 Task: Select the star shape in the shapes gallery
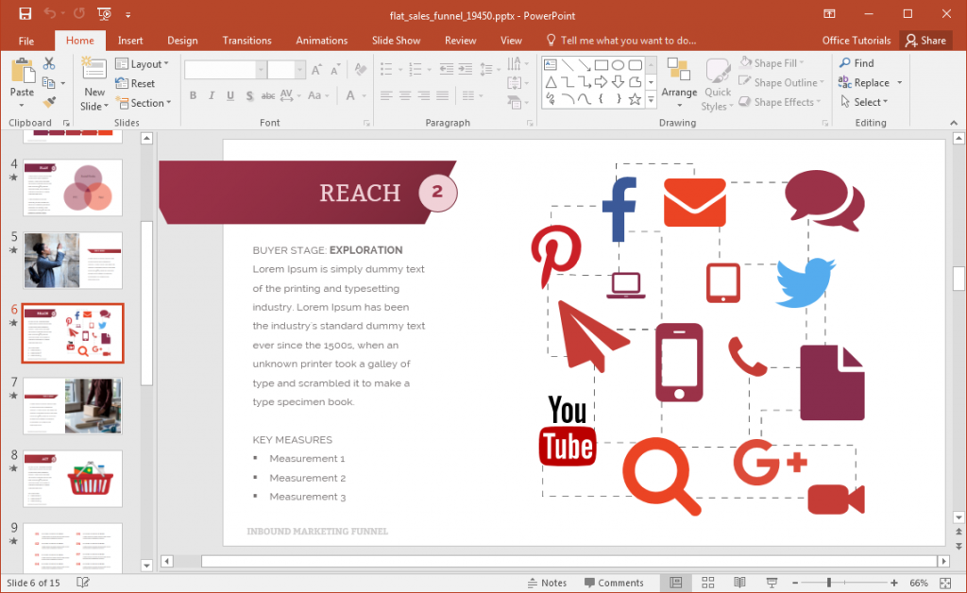point(635,99)
